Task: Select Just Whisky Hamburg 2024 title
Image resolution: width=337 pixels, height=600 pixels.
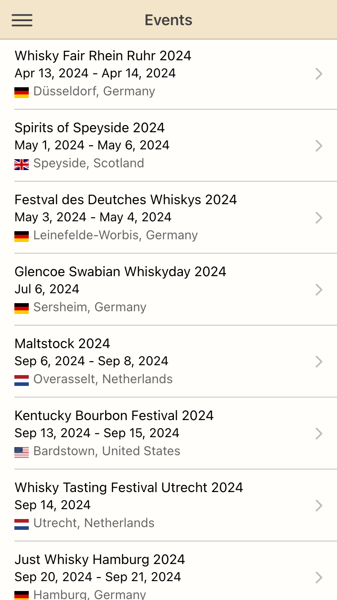Action: coord(100,560)
